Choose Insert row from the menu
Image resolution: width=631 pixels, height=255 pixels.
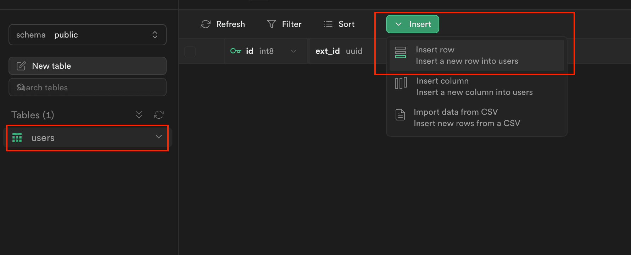tap(477, 55)
